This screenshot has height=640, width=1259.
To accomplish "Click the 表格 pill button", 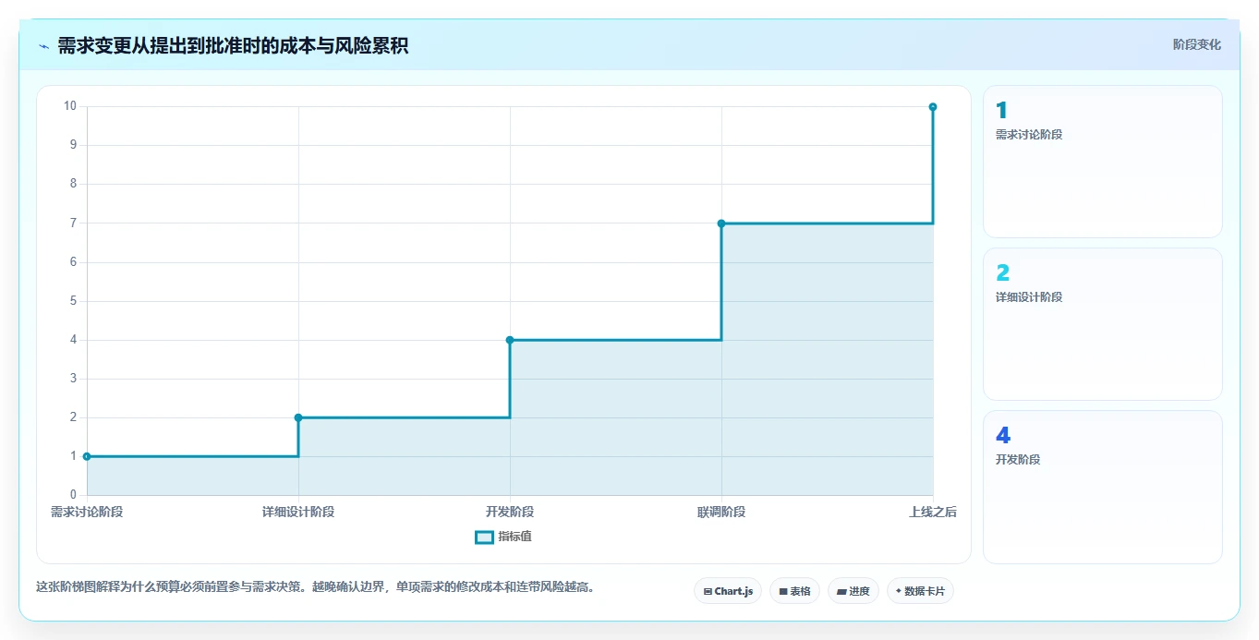I will [x=794, y=591].
